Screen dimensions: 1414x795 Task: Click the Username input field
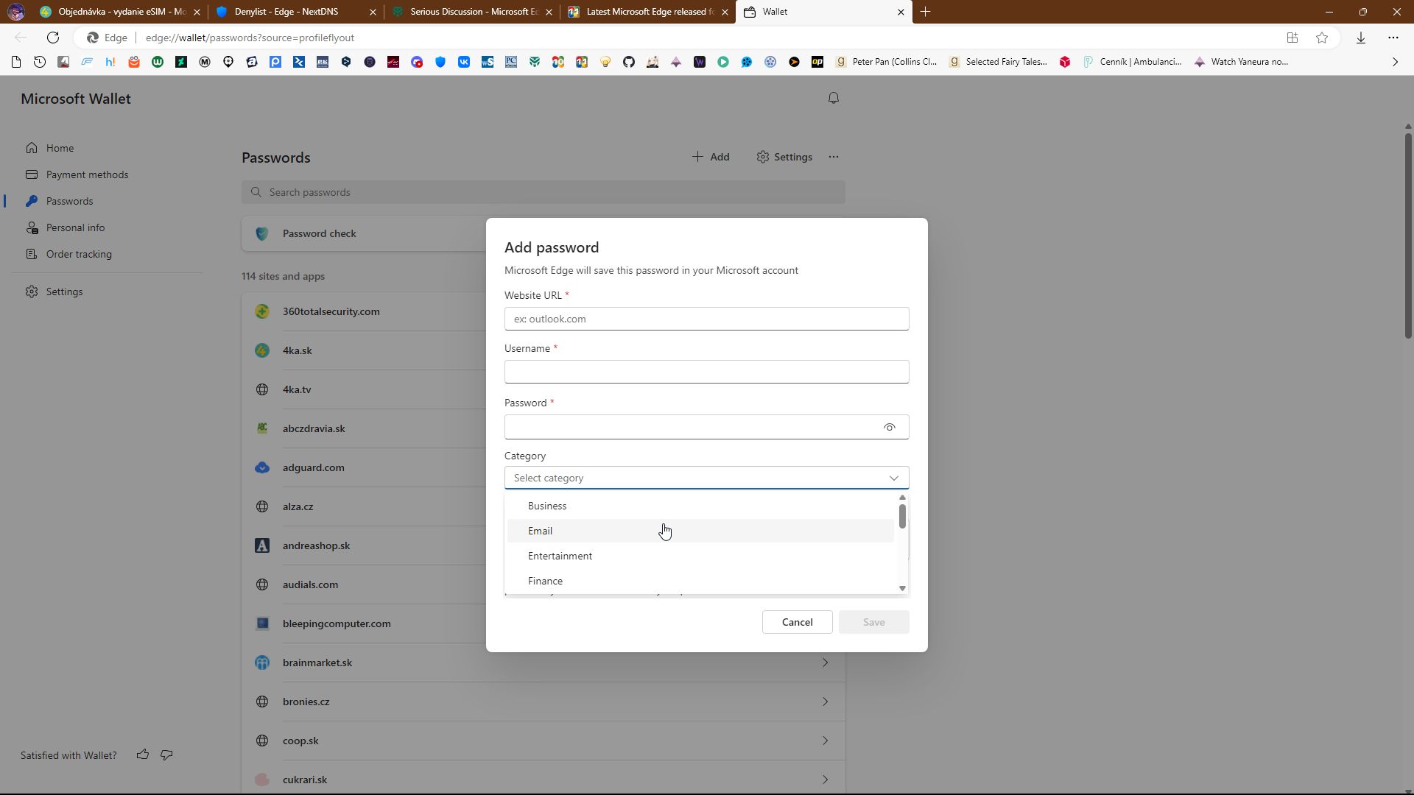click(706, 372)
